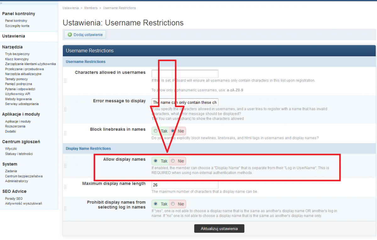Click the Characters allowed in usernames text field
Image resolution: width=377 pixels, height=240 pixels.
185,74
